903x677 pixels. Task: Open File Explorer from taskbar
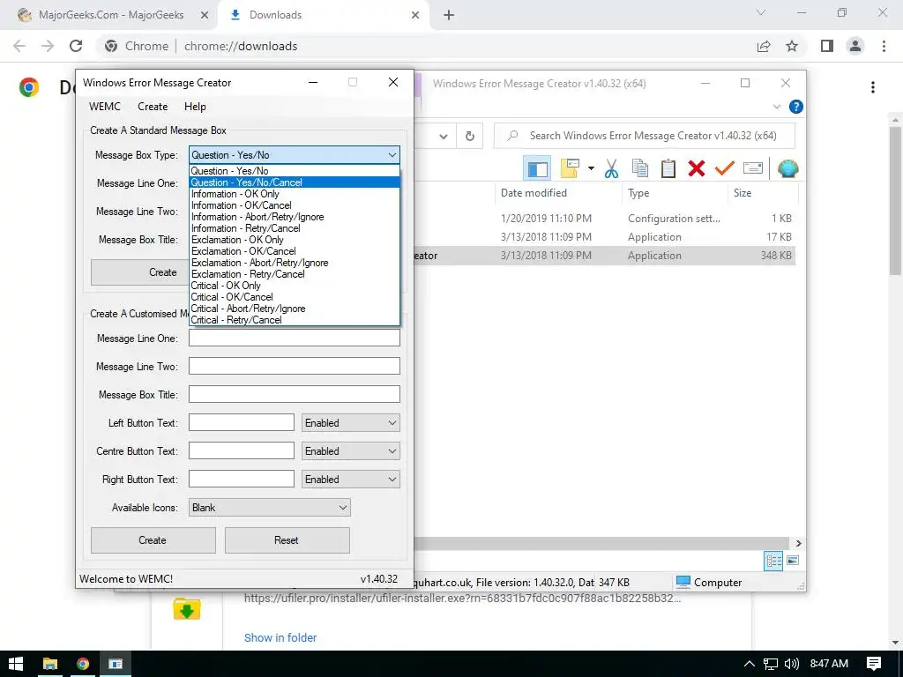pyautogui.click(x=50, y=664)
